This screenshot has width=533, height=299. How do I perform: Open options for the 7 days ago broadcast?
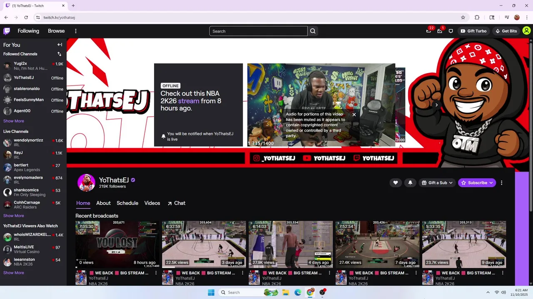416,273
